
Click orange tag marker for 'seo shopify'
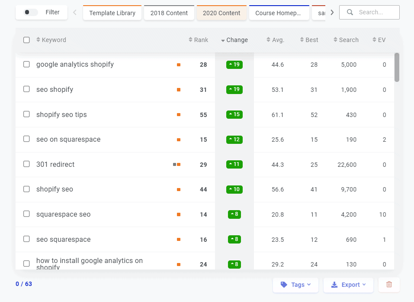pos(179,90)
